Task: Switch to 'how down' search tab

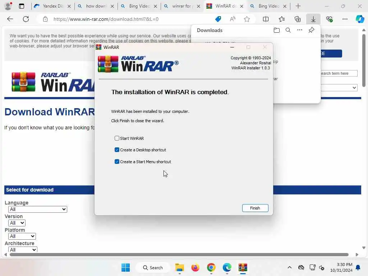Action: pyautogui.click(x=96, y=6)
